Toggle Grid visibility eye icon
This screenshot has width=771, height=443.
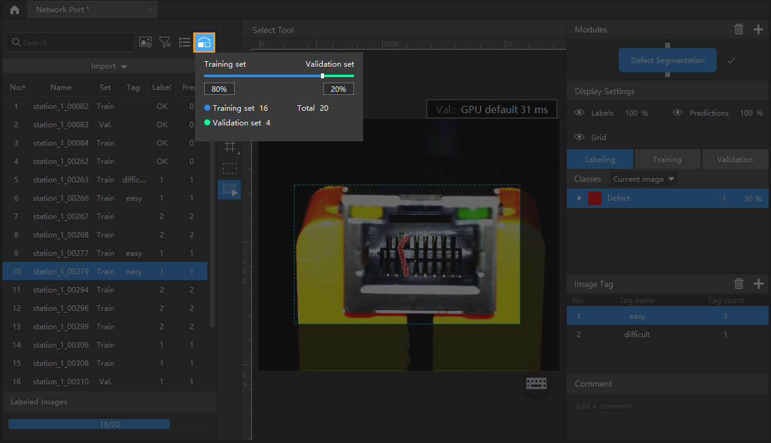pyautogui.click(x=579, y=138)
